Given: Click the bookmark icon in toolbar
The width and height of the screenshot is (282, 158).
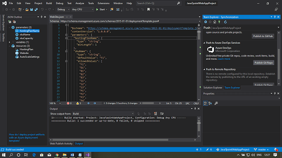Looking at the screenshot, I should click(x=149, y=9).
